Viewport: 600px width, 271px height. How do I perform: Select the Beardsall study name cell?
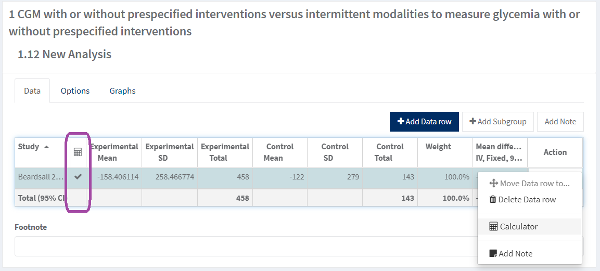point(41,177)
